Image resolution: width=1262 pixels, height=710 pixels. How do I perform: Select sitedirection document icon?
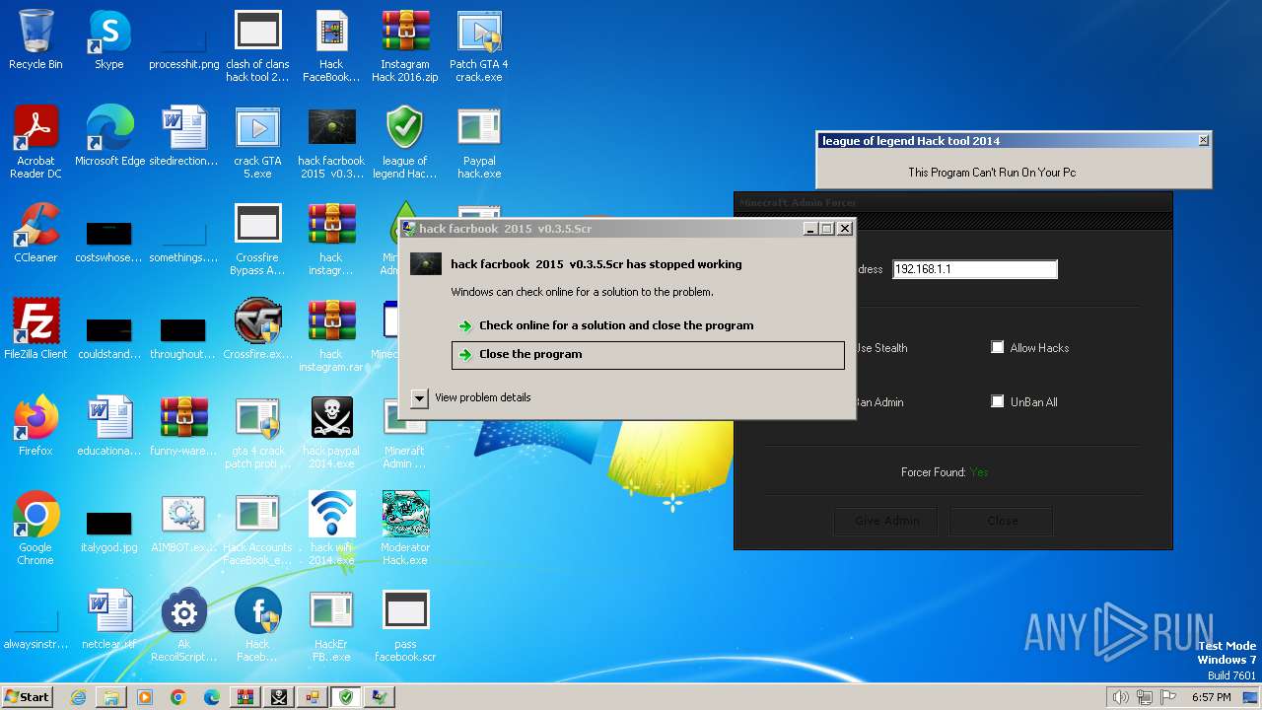[183, 136]
